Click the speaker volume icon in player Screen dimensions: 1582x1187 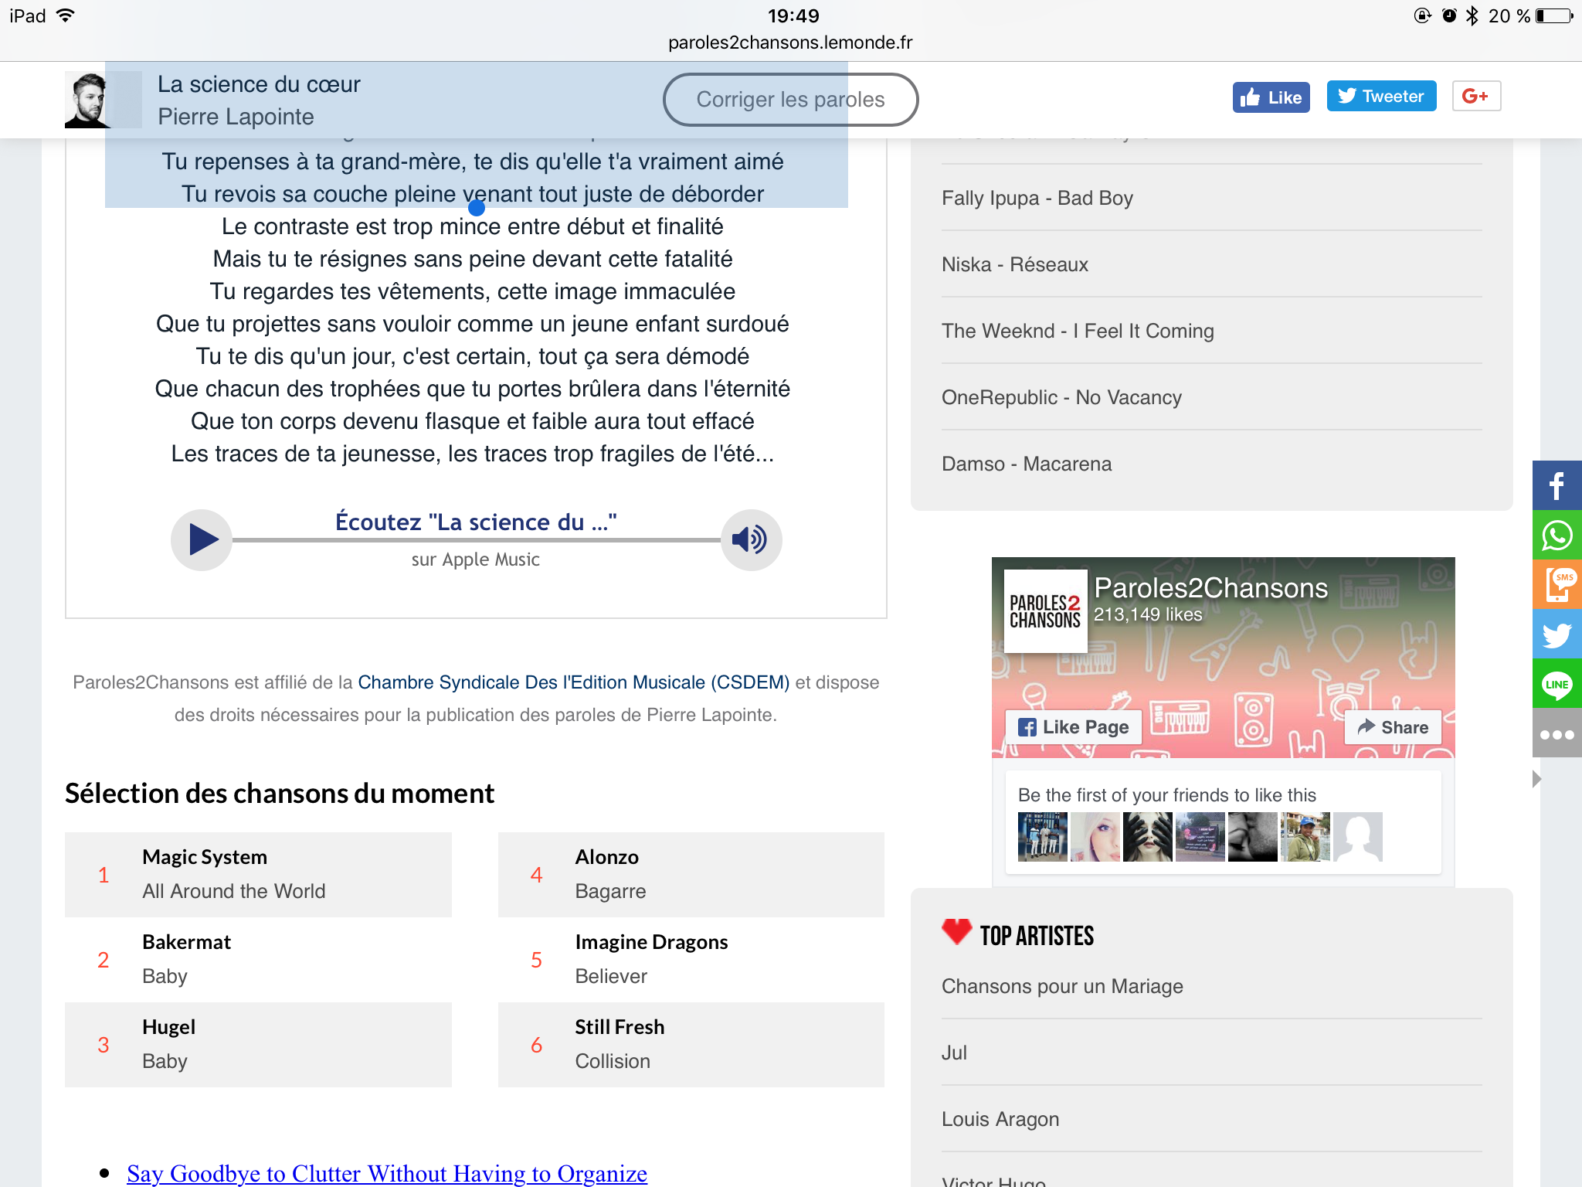[751, 539]
